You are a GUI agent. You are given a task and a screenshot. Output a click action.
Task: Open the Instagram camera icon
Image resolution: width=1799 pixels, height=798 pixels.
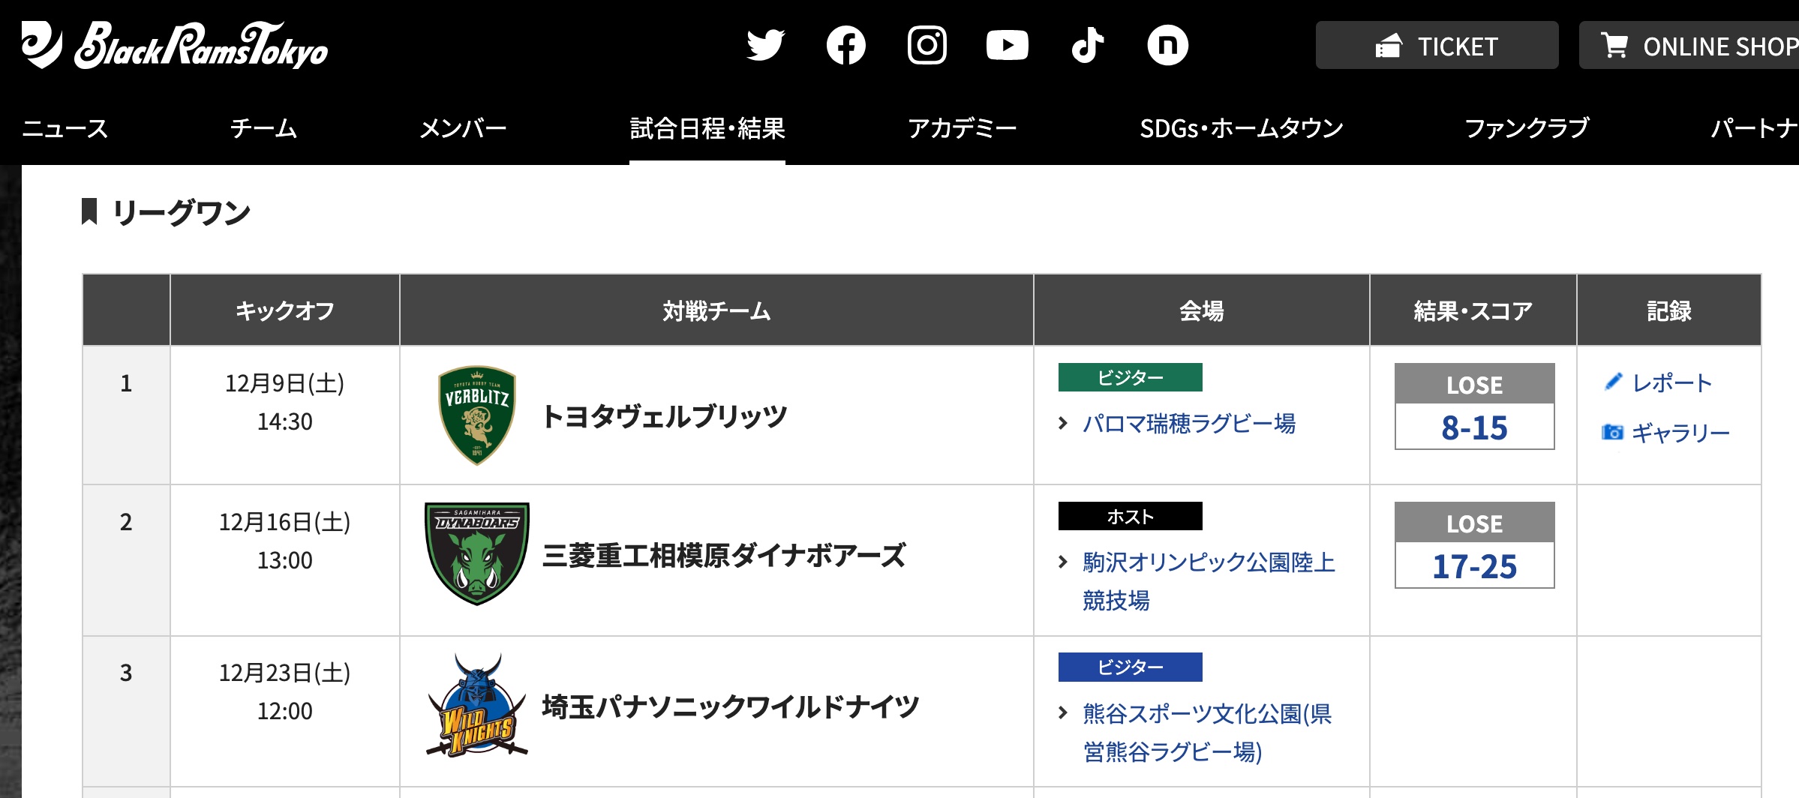tap(927, 46)
